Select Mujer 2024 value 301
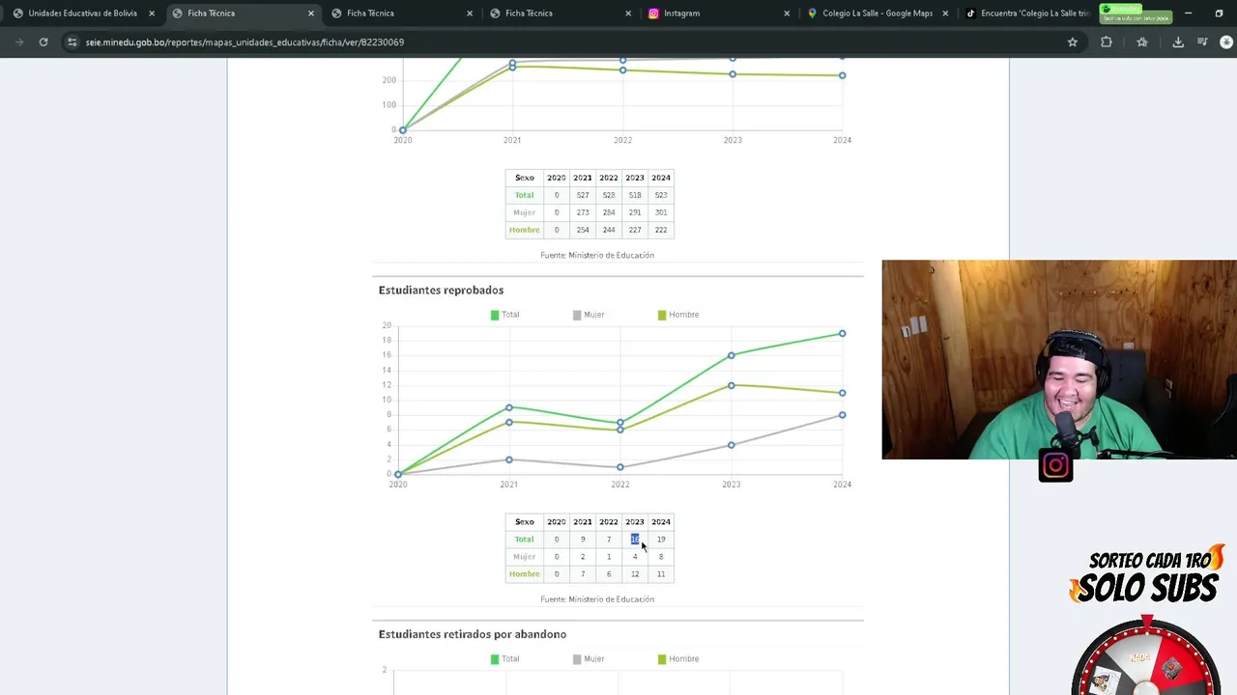 [661, 212]
